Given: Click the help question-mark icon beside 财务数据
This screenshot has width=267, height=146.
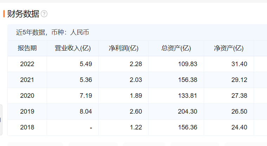Looking at the screenshot, I should [44, 14].
